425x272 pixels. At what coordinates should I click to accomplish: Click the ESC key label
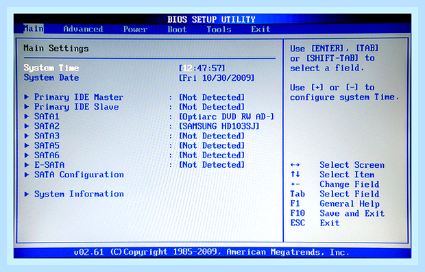point(297,223)
